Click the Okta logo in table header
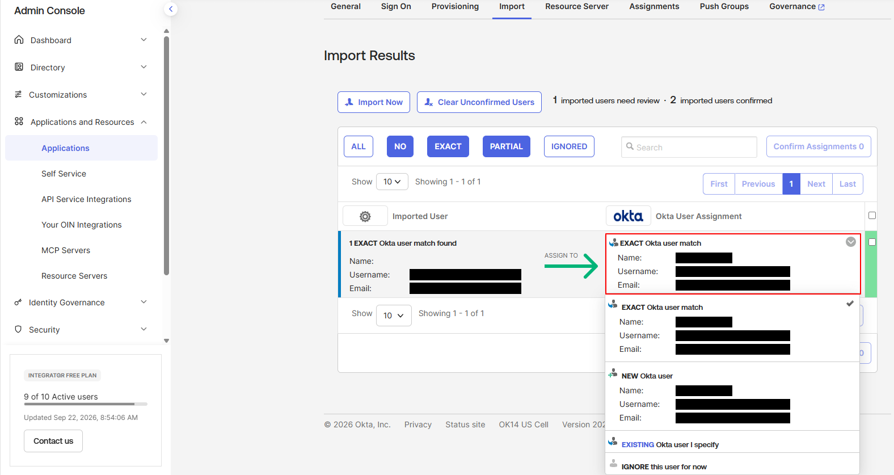The image size is (894, 475). 629,216
